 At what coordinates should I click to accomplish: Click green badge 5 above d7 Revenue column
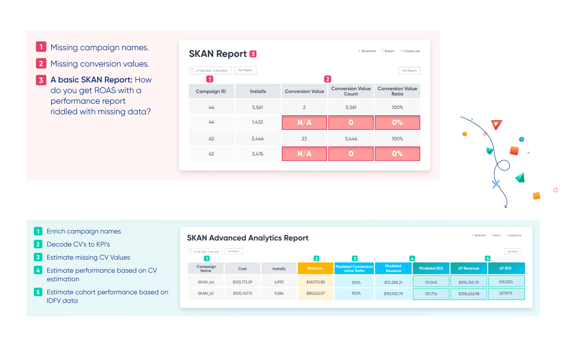[487, 258]
